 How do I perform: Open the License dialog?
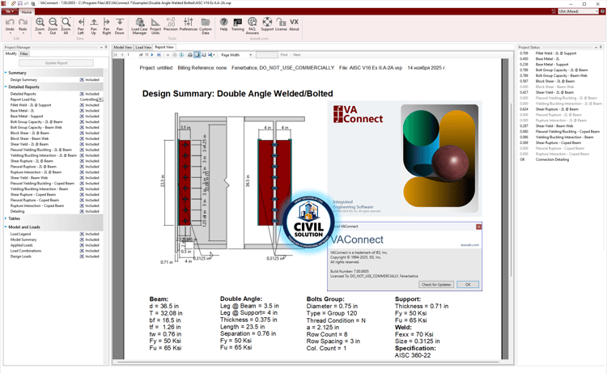pyautogui.click(x=281, y=24)
